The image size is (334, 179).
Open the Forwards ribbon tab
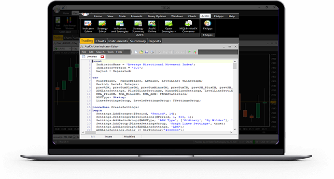click(x=137, y=16)
